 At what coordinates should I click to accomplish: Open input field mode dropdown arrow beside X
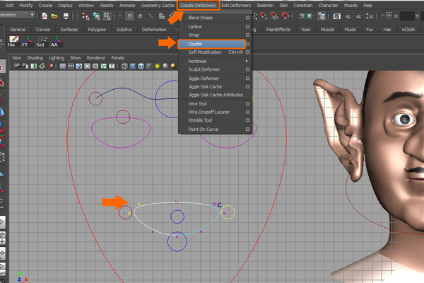pyautogui.click(x=382, y=16)
